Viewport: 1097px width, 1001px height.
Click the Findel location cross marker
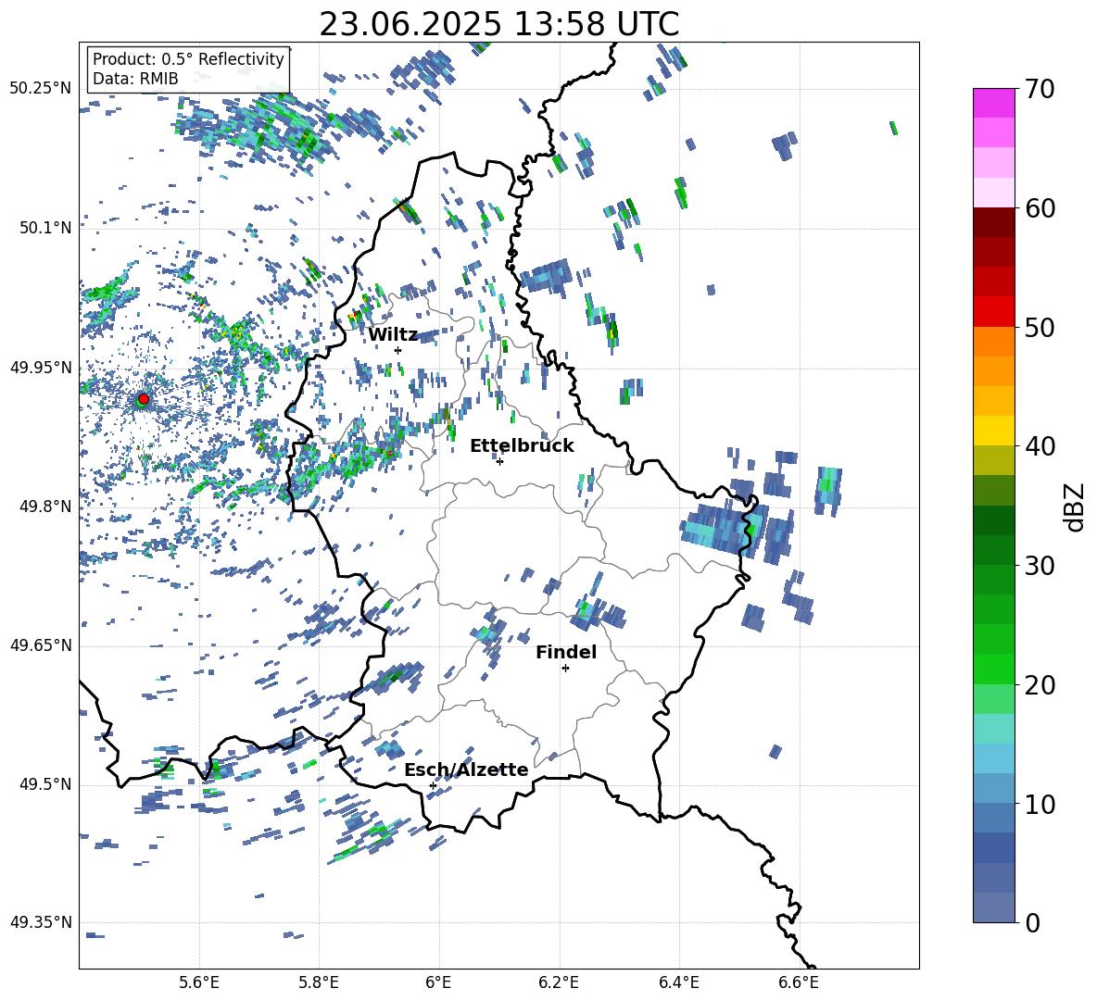pyautogui.click(x=565, y=669)
